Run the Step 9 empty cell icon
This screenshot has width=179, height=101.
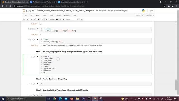point(38,95)
